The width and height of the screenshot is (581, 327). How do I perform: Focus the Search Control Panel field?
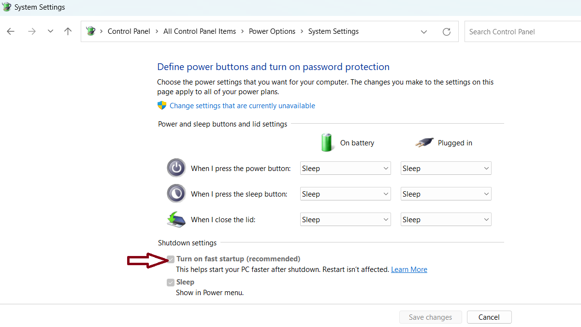522,32
